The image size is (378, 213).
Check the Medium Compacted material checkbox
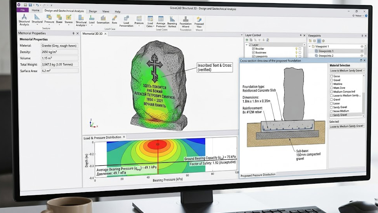point(332,92)
